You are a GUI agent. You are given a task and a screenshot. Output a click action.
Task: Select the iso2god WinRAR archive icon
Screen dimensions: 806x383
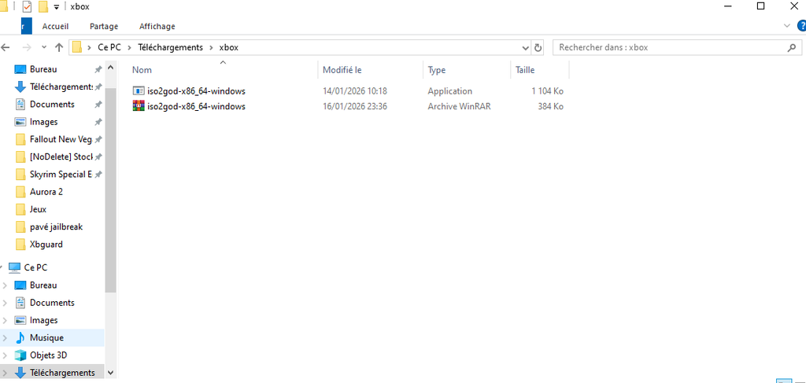coord(139,106)
